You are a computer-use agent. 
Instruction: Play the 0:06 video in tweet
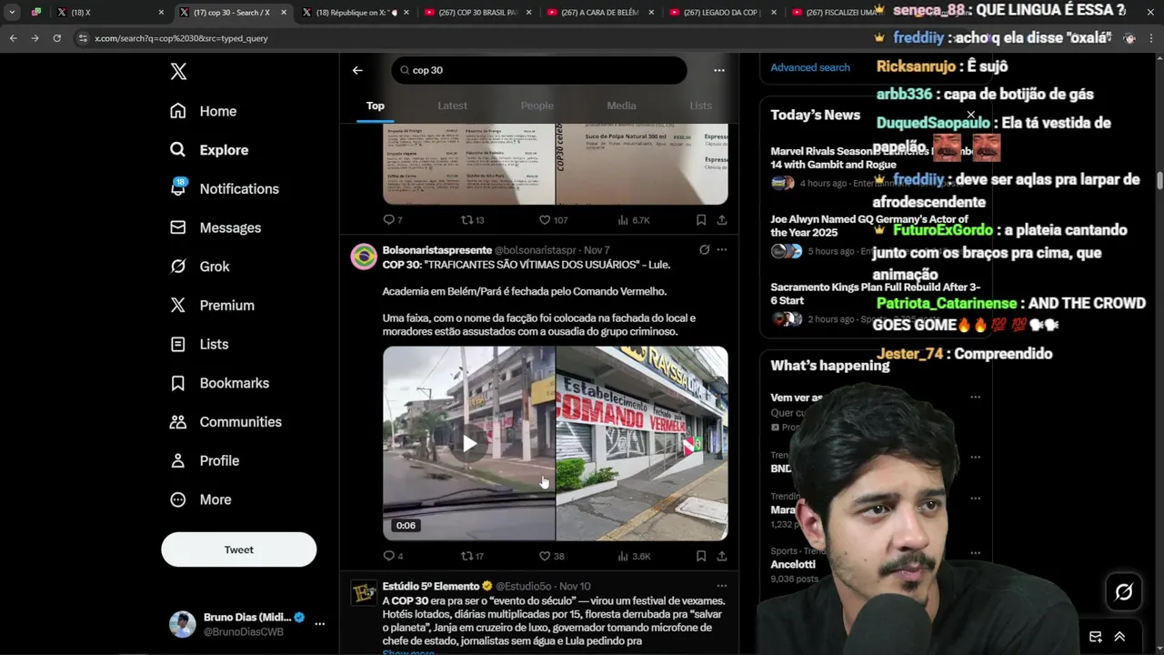click(469, 443)
